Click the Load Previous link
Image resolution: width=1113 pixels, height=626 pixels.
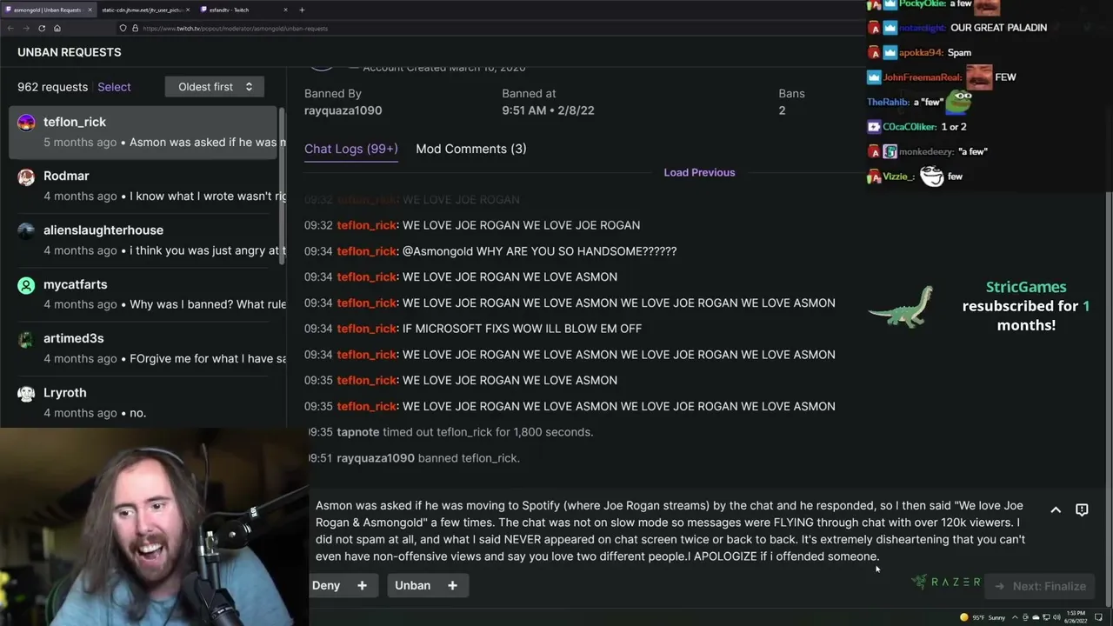pyautogui.click(x=699, y=172)
